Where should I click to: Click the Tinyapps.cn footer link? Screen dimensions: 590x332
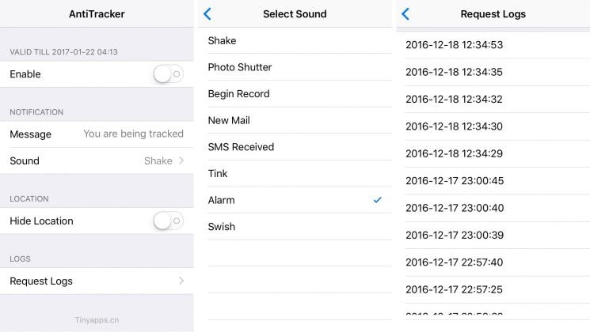(97, 320)
